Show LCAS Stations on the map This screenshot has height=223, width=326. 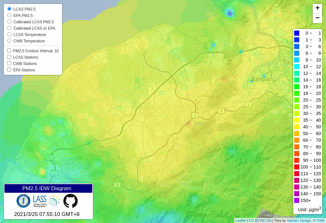pyautogui.click(x=9, y=57)
